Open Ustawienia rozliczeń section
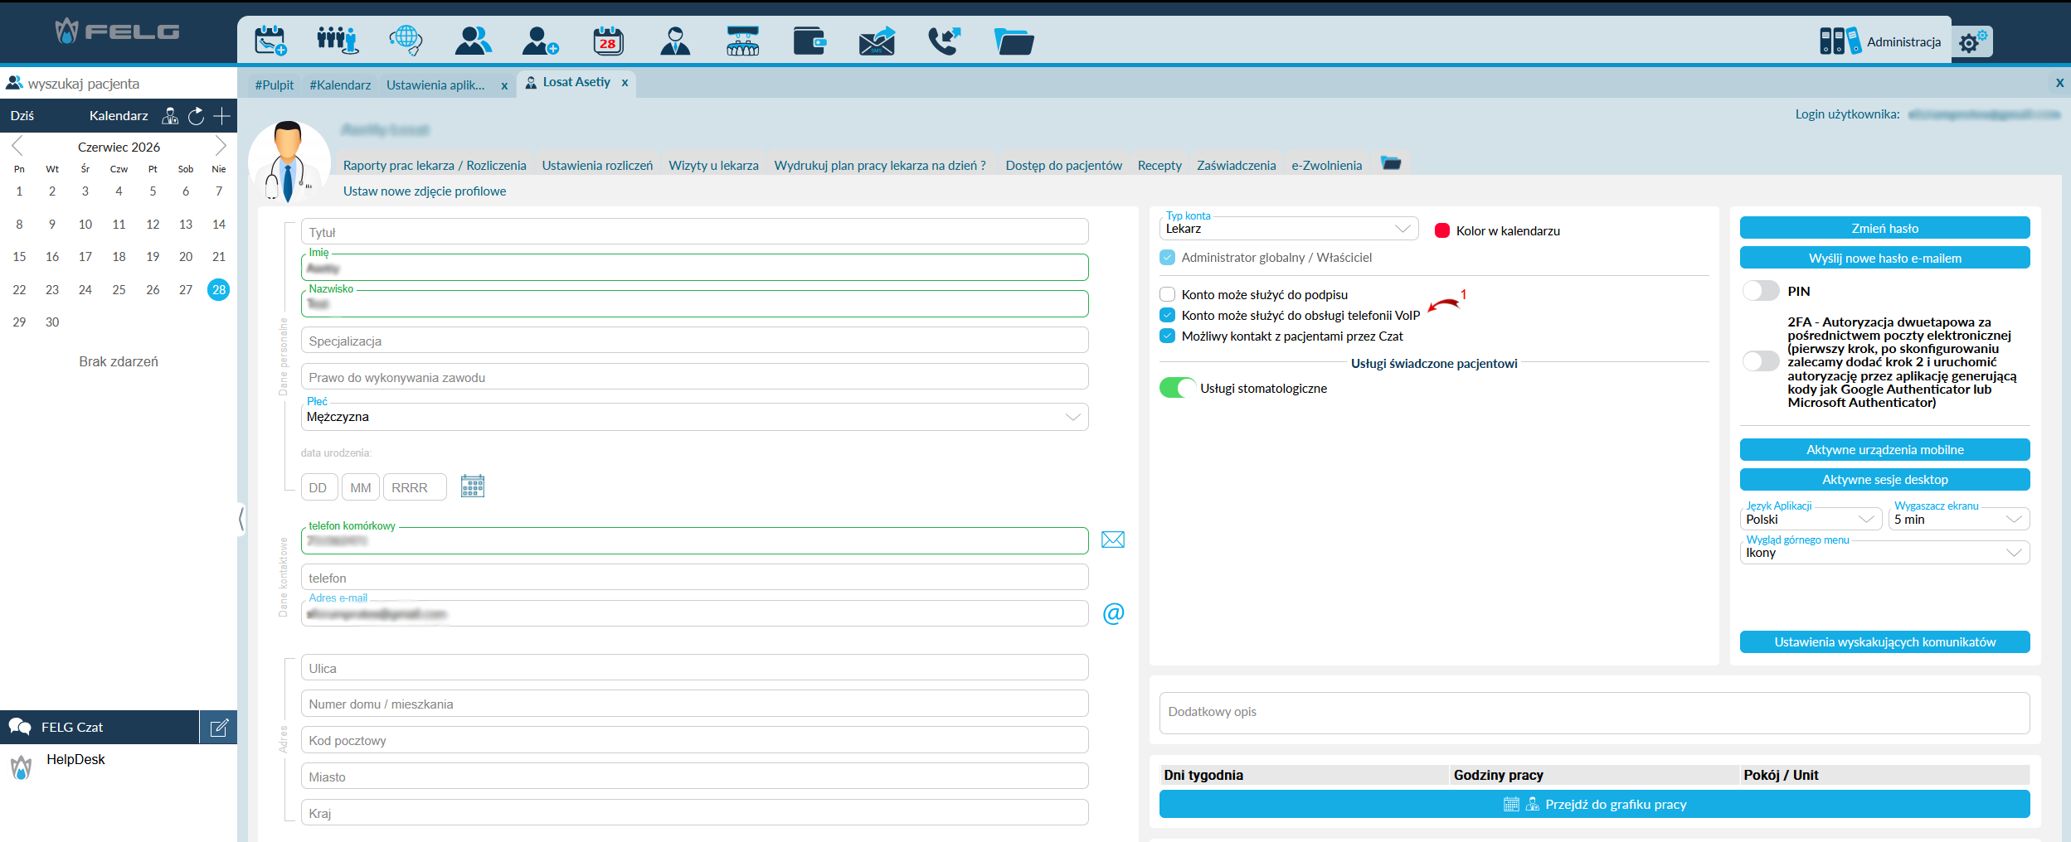The width and height of the screenshot is (2071, 842). (597, 166)
